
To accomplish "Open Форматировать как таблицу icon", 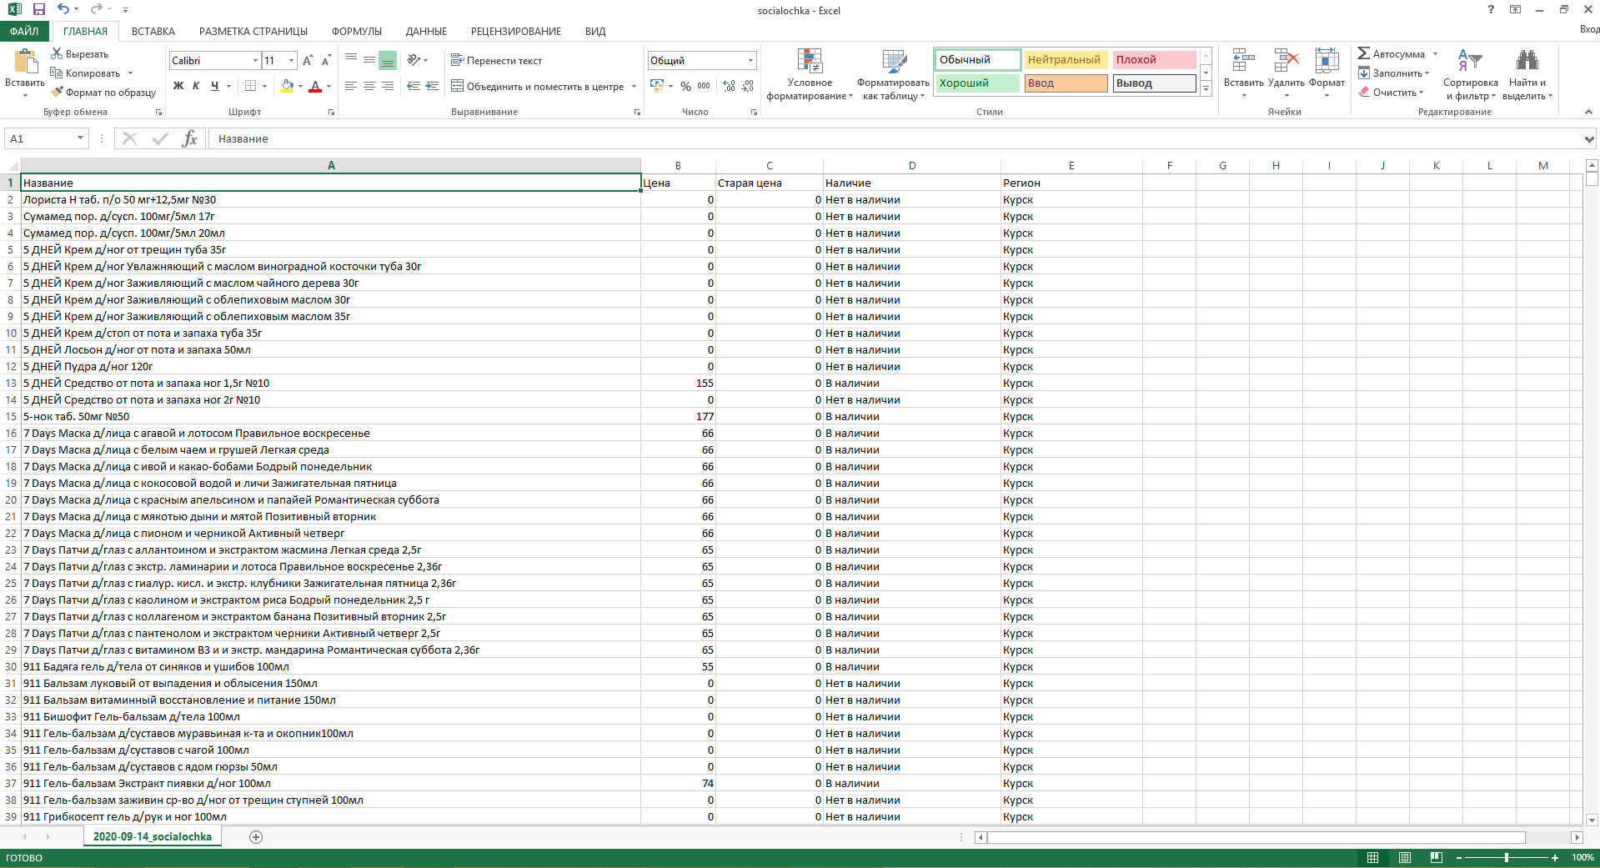I will (894, 61).
